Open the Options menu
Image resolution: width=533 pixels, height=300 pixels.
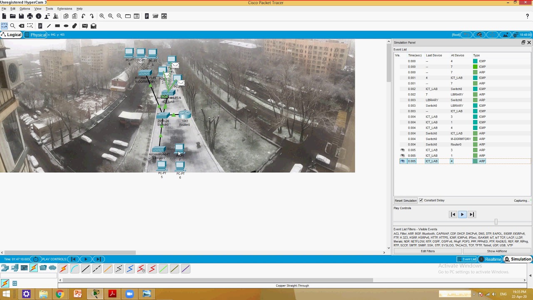click(25, 9)
